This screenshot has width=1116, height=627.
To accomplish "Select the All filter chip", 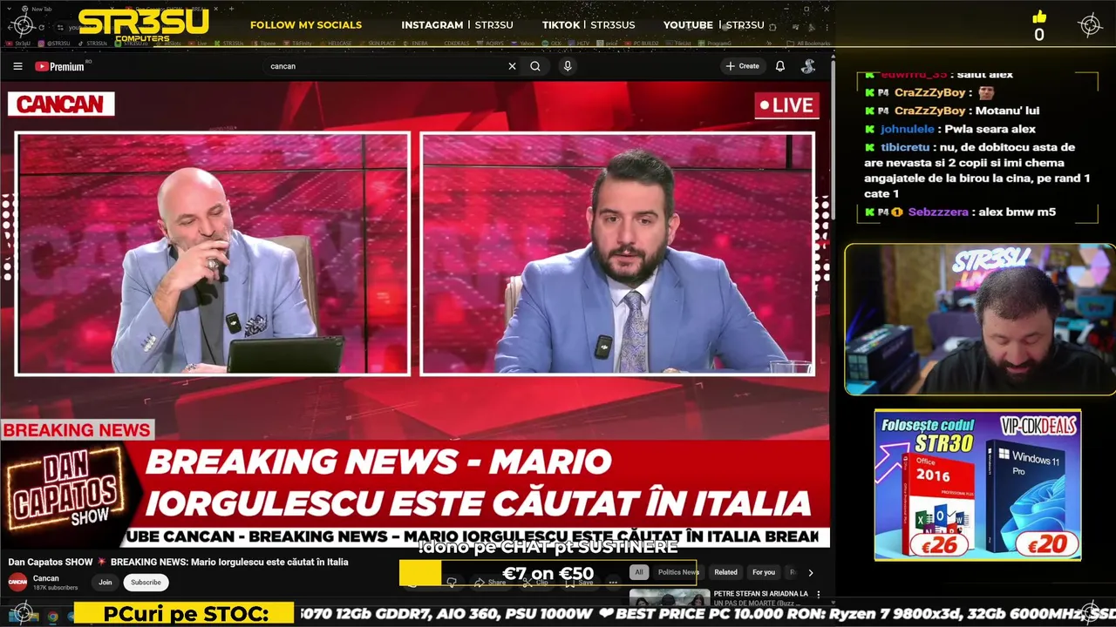I will point(639,572).
